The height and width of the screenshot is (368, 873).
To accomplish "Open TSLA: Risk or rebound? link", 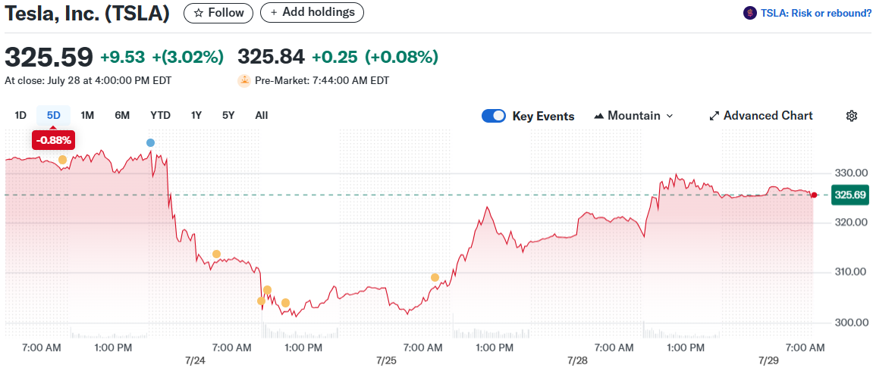I will coord(815,13).
